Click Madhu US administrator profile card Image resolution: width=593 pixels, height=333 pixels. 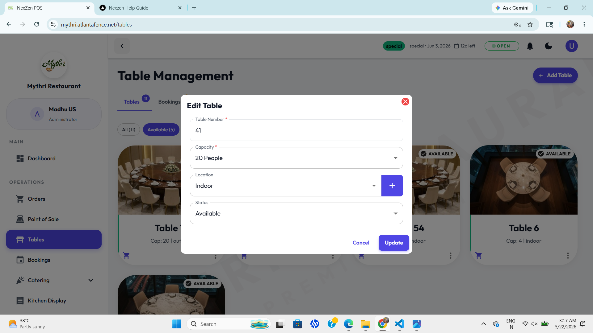pyautogui.click(x=54, y=114)
